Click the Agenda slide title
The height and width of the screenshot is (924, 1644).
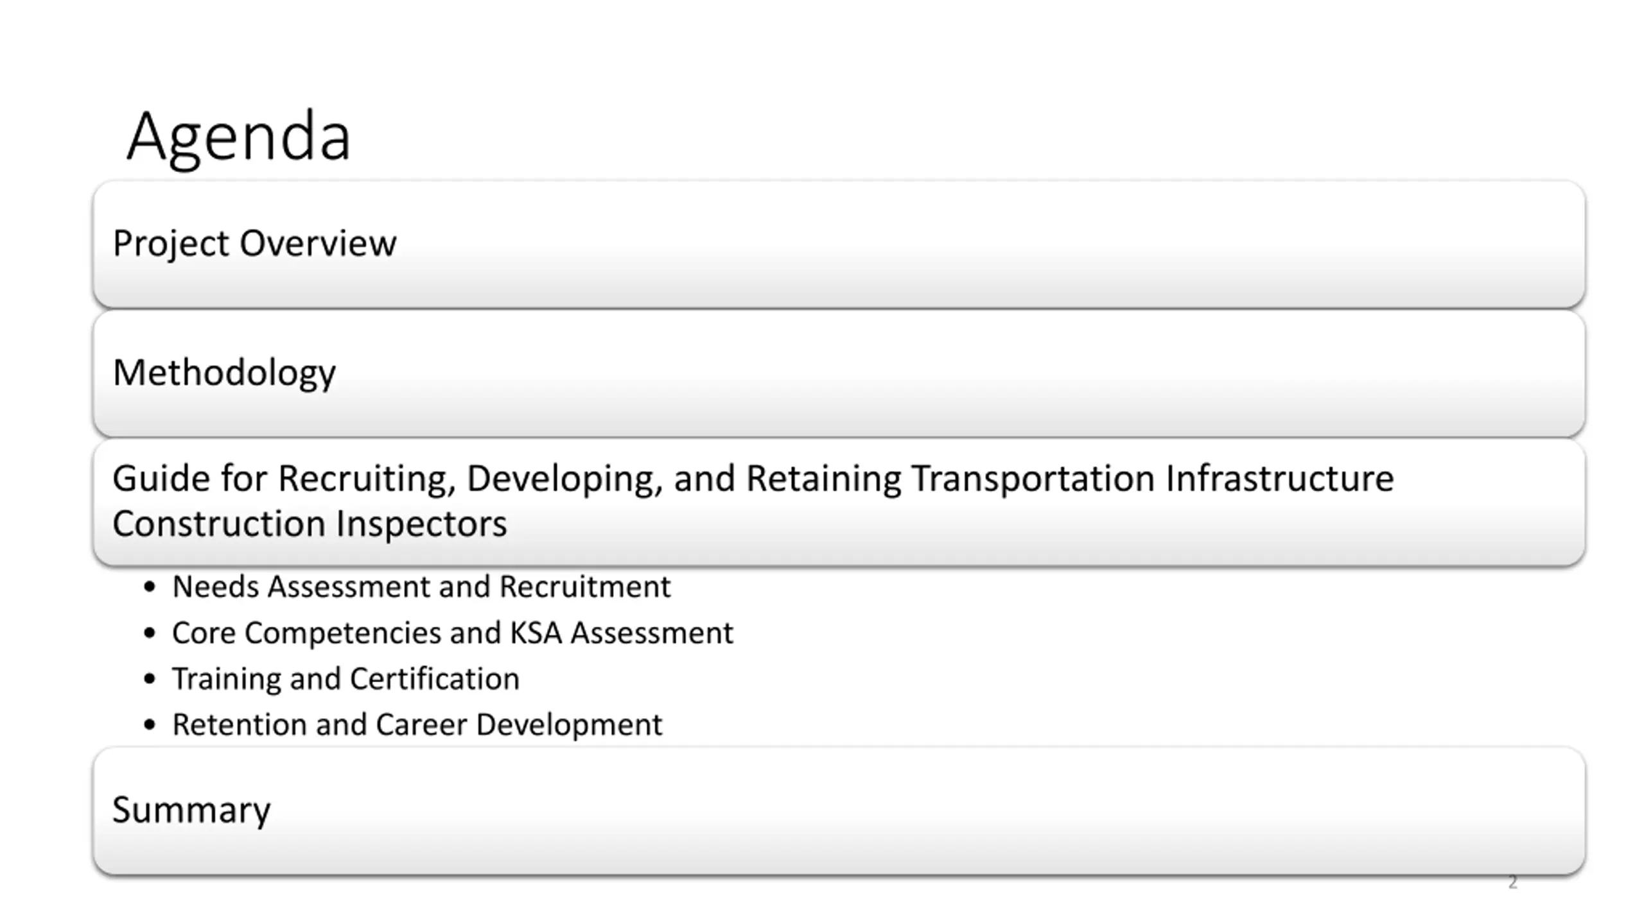coord(239,138)
